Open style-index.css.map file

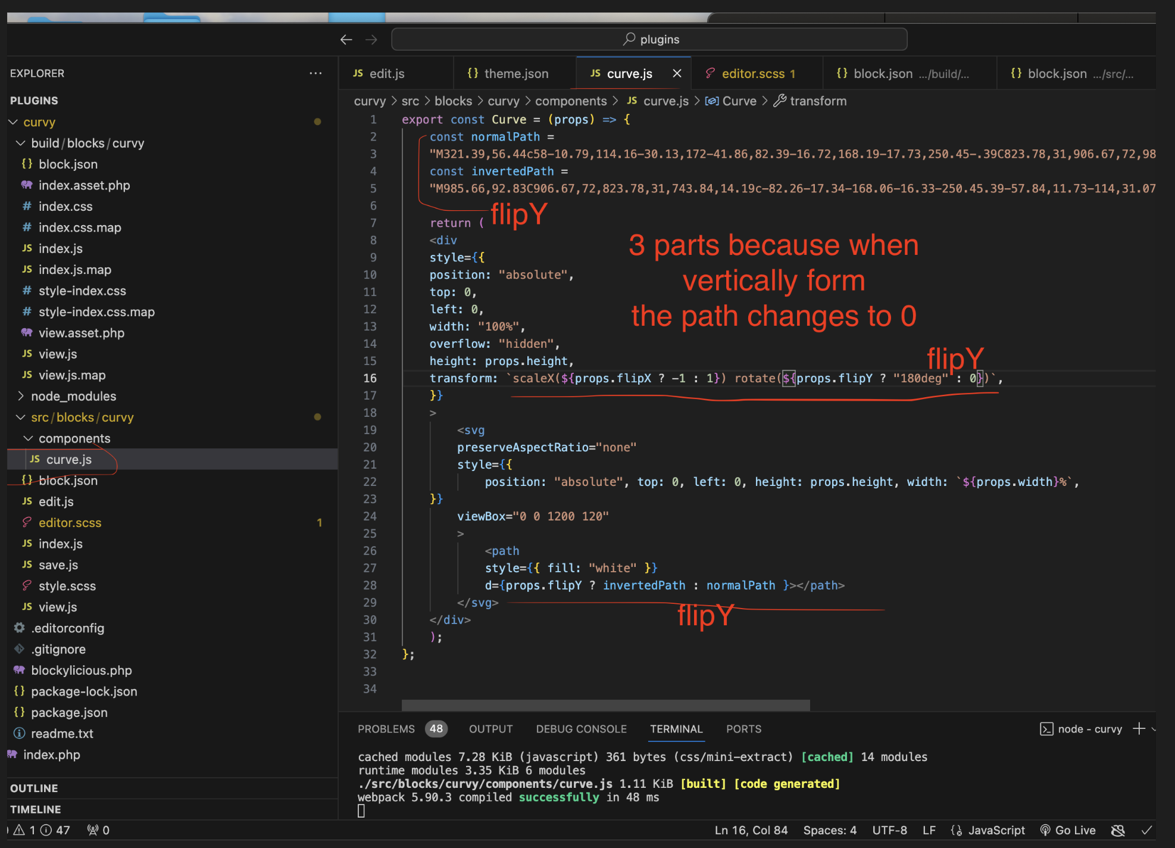pyautogui.click(x=96, y=311)
